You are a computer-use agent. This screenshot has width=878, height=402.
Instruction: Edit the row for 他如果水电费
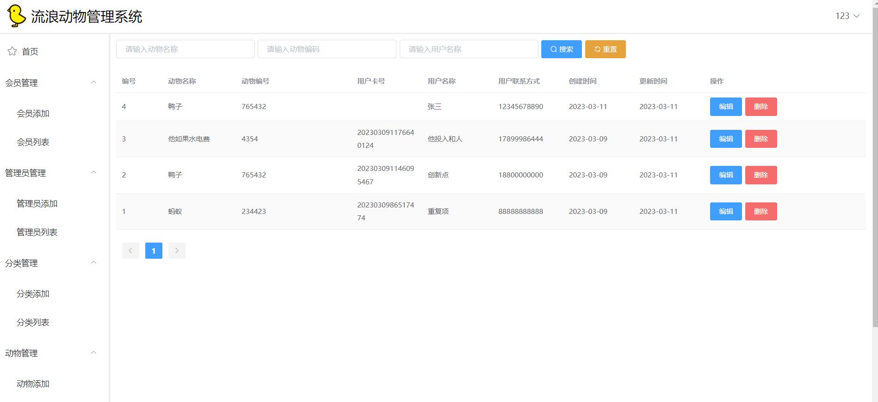point(726,139)
